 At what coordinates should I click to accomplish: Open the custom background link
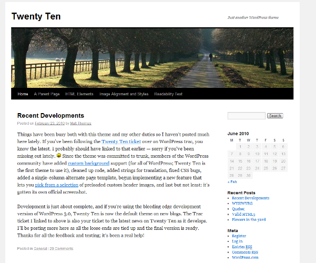coord(89,163)
